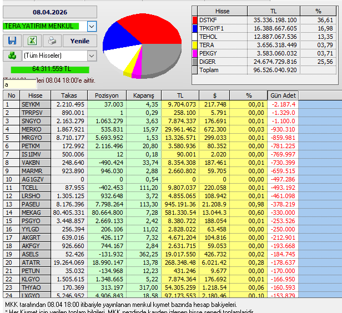
Task: Print the report using printer icon
Action: (52, 41)
